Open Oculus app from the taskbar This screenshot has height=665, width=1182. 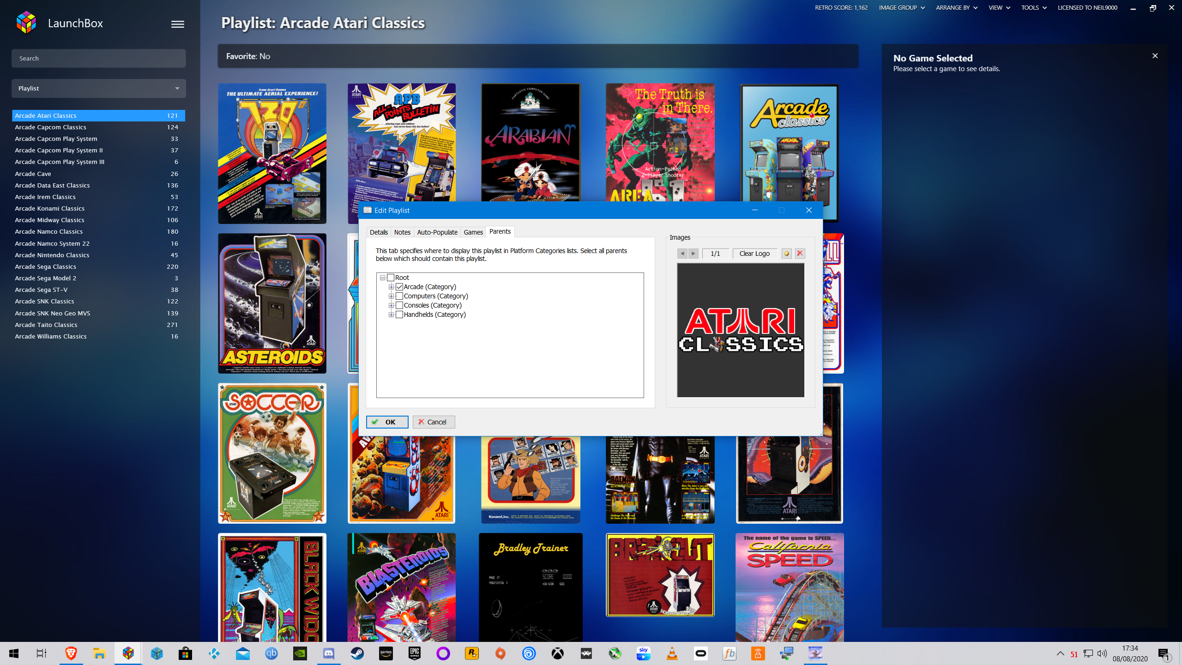pos(700,653)
